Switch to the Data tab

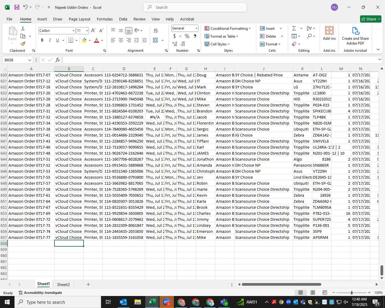click(x=123, y=19)
